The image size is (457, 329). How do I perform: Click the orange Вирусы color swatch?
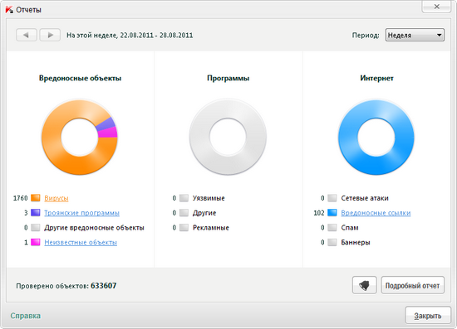pyautogui.click(x=36, y=198)
